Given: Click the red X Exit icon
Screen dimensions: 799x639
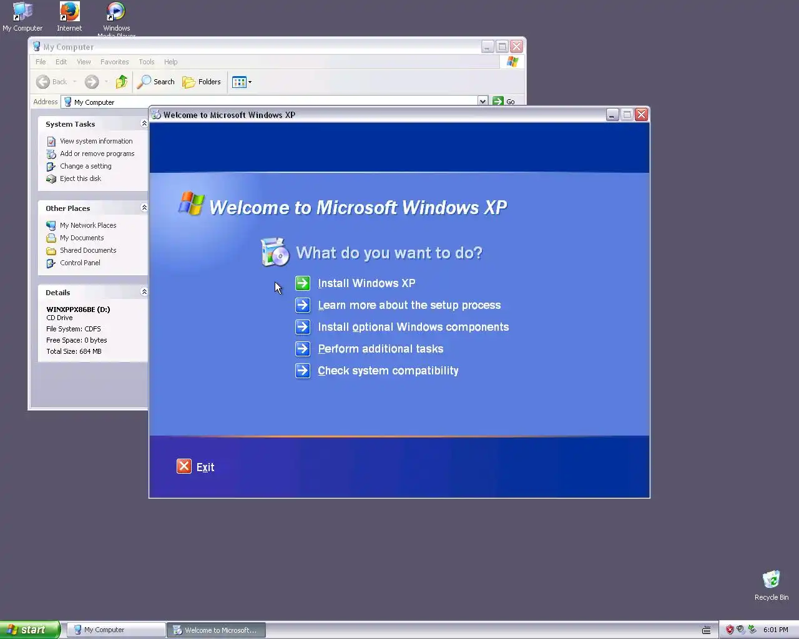Looking at the screenshot, I should click(x=184, y=466).
